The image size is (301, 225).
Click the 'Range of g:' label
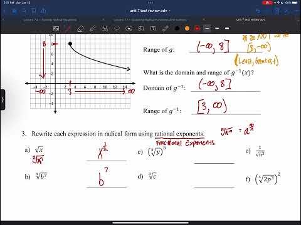coord(159,49)
